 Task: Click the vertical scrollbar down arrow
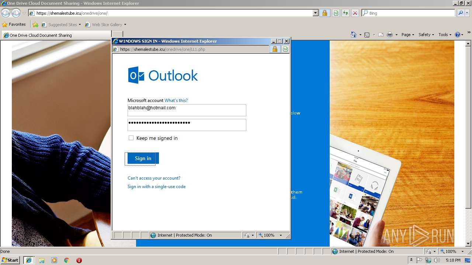(x=469, y=244)
